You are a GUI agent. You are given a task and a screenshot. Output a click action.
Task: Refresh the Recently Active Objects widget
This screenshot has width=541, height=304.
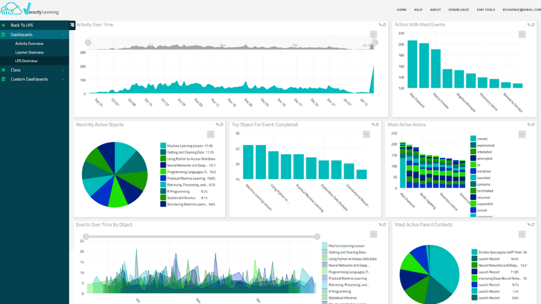click(x=222, y=125)
